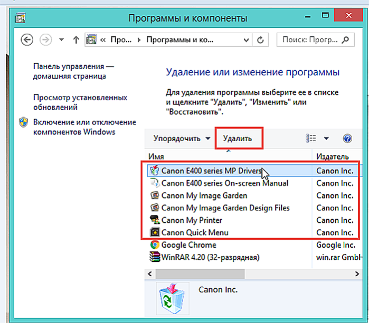The height and width of the screenshot is (323, 369).
Task: Click the Forward navigation arrow
Action: point(45,40)
